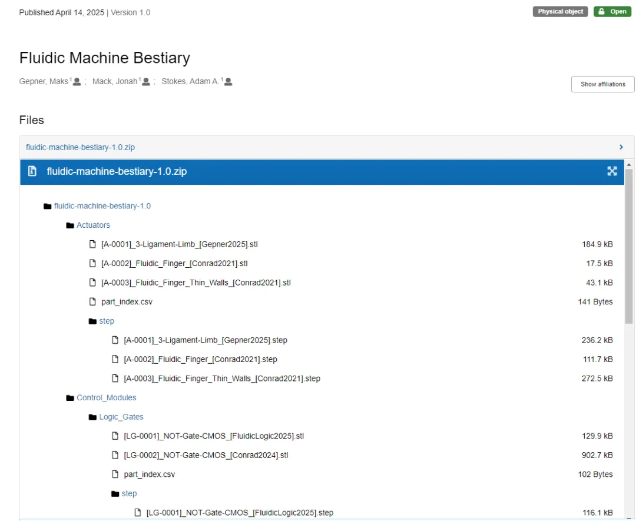Viewport: 636px width, 521px height.
Task: Click the 184.9 kB file size value
Action: pyautogui.click(x=597, y=244)
